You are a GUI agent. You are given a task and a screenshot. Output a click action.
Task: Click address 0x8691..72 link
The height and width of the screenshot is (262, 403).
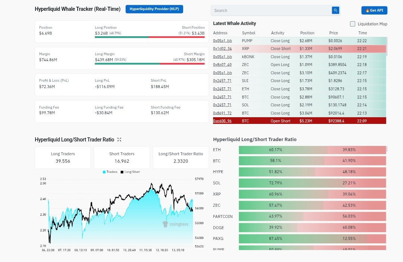click(222, 113)
